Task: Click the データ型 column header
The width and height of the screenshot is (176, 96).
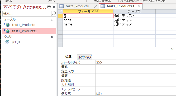Action: pyautogui.click(x=134, y=12)
